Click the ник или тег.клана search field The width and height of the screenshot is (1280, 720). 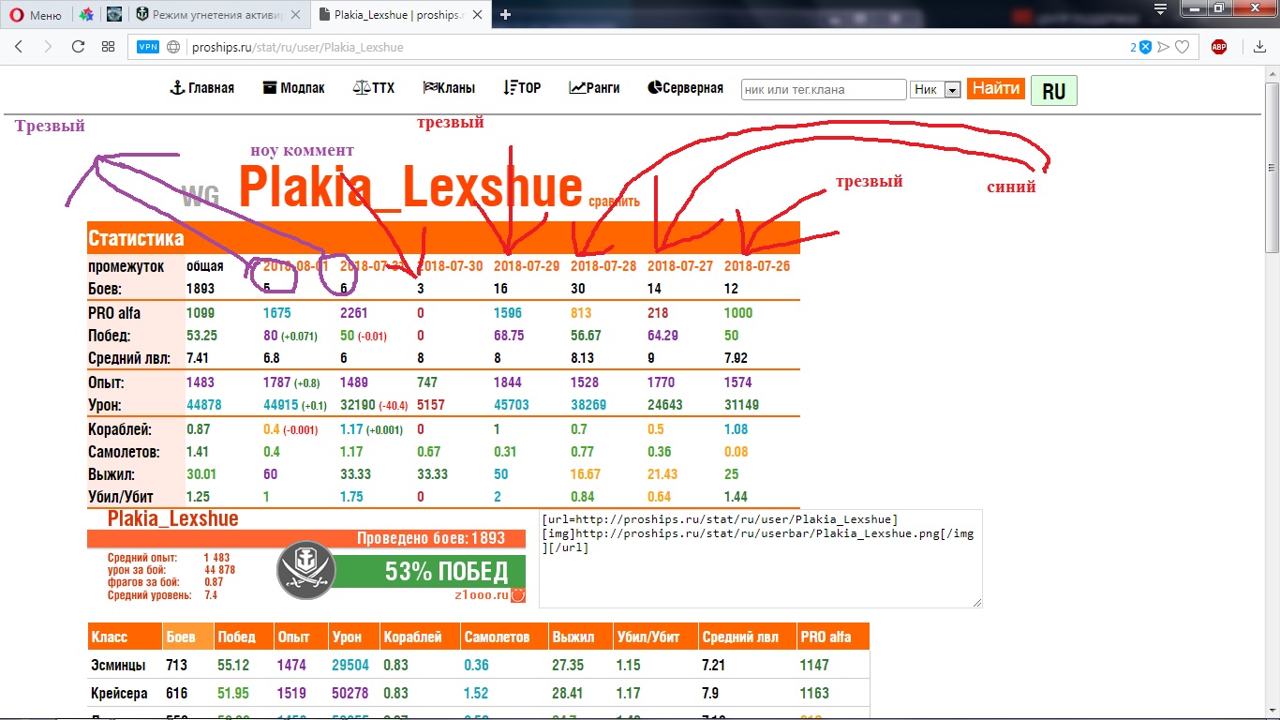823,89
